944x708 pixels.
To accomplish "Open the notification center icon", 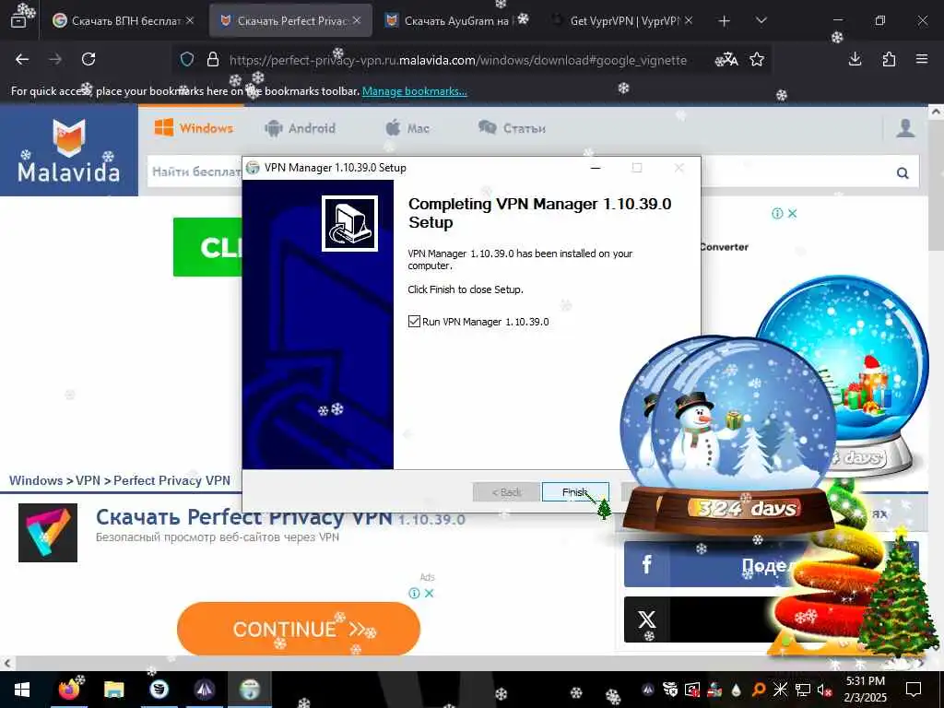I will 914,690.
